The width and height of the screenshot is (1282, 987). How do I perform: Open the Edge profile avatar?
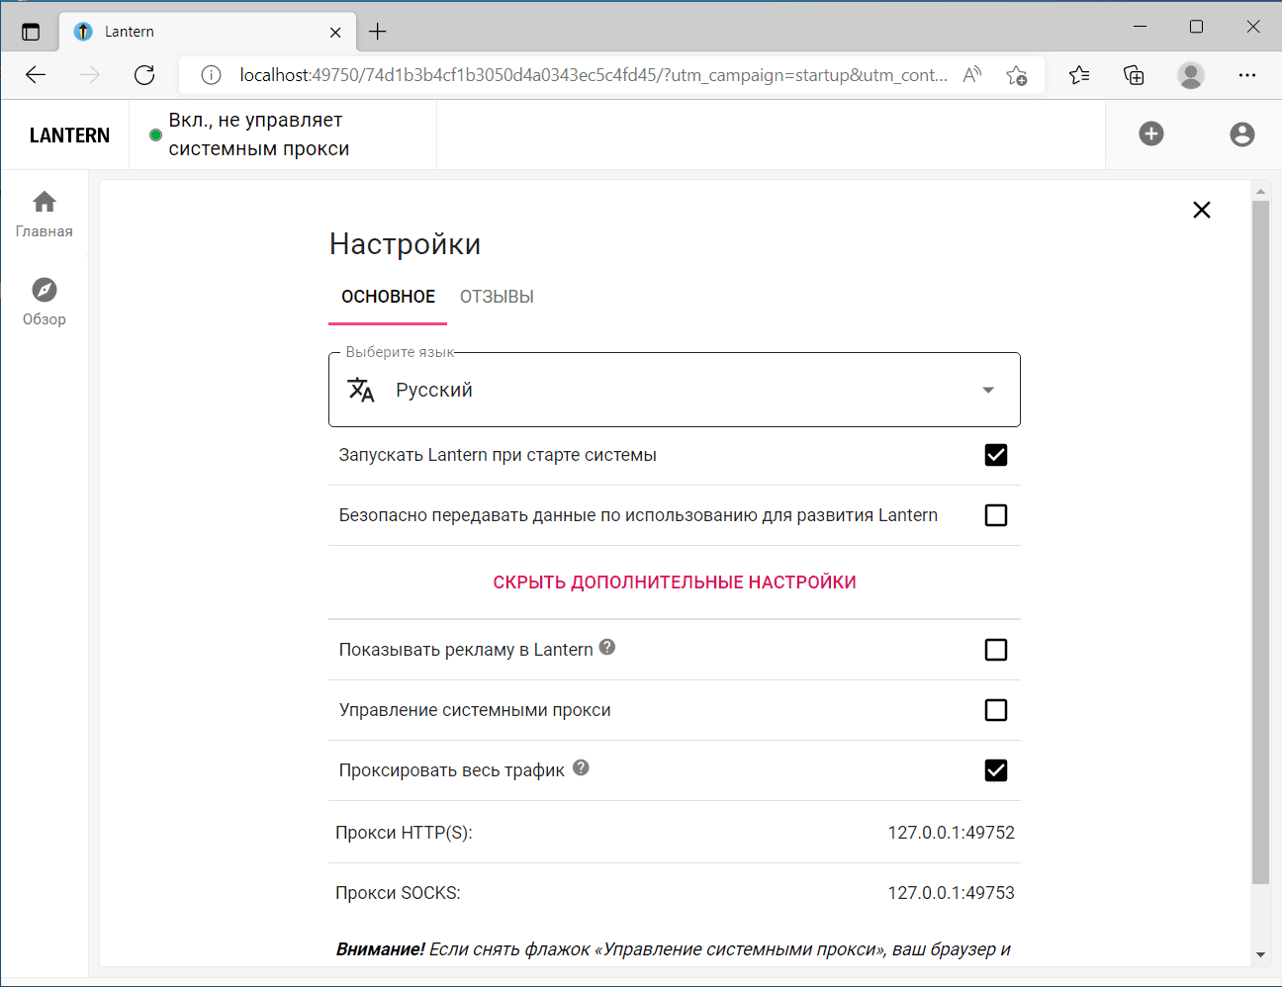click(x=1191, y=75)
